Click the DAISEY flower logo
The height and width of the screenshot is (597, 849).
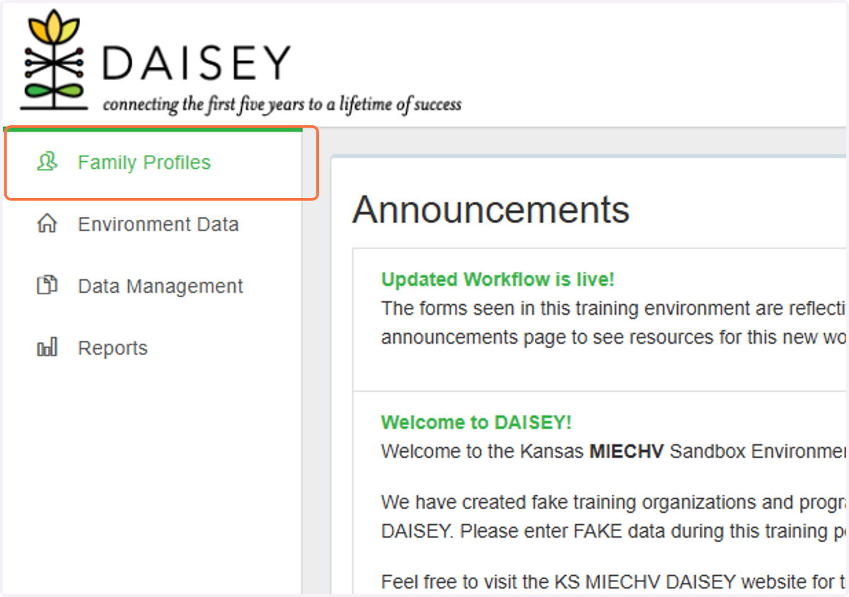[x=53, y=59]
